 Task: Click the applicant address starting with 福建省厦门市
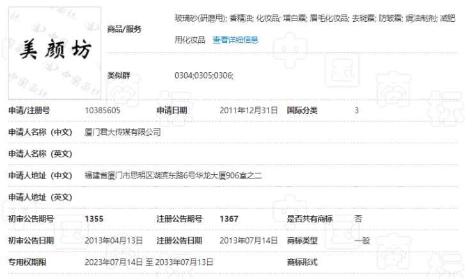coord(173,175)
